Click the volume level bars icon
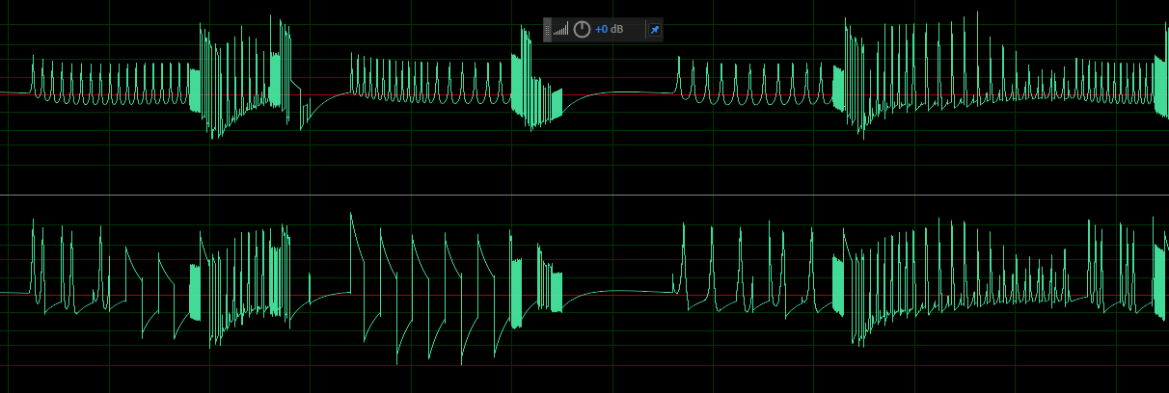Image resolution: width=1169 pixels, height=393 pixels. click(561, 30)
